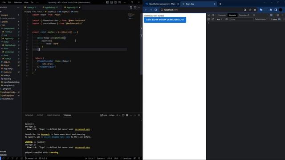Open index.css in the explorer
Screen dimensions: 285x160
coord(7,72)
